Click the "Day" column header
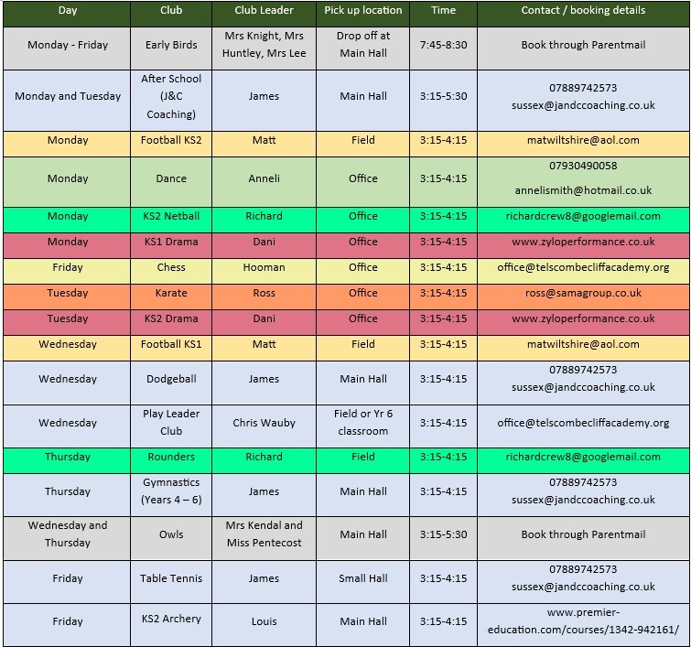691x647 pixels. [67, 11]
